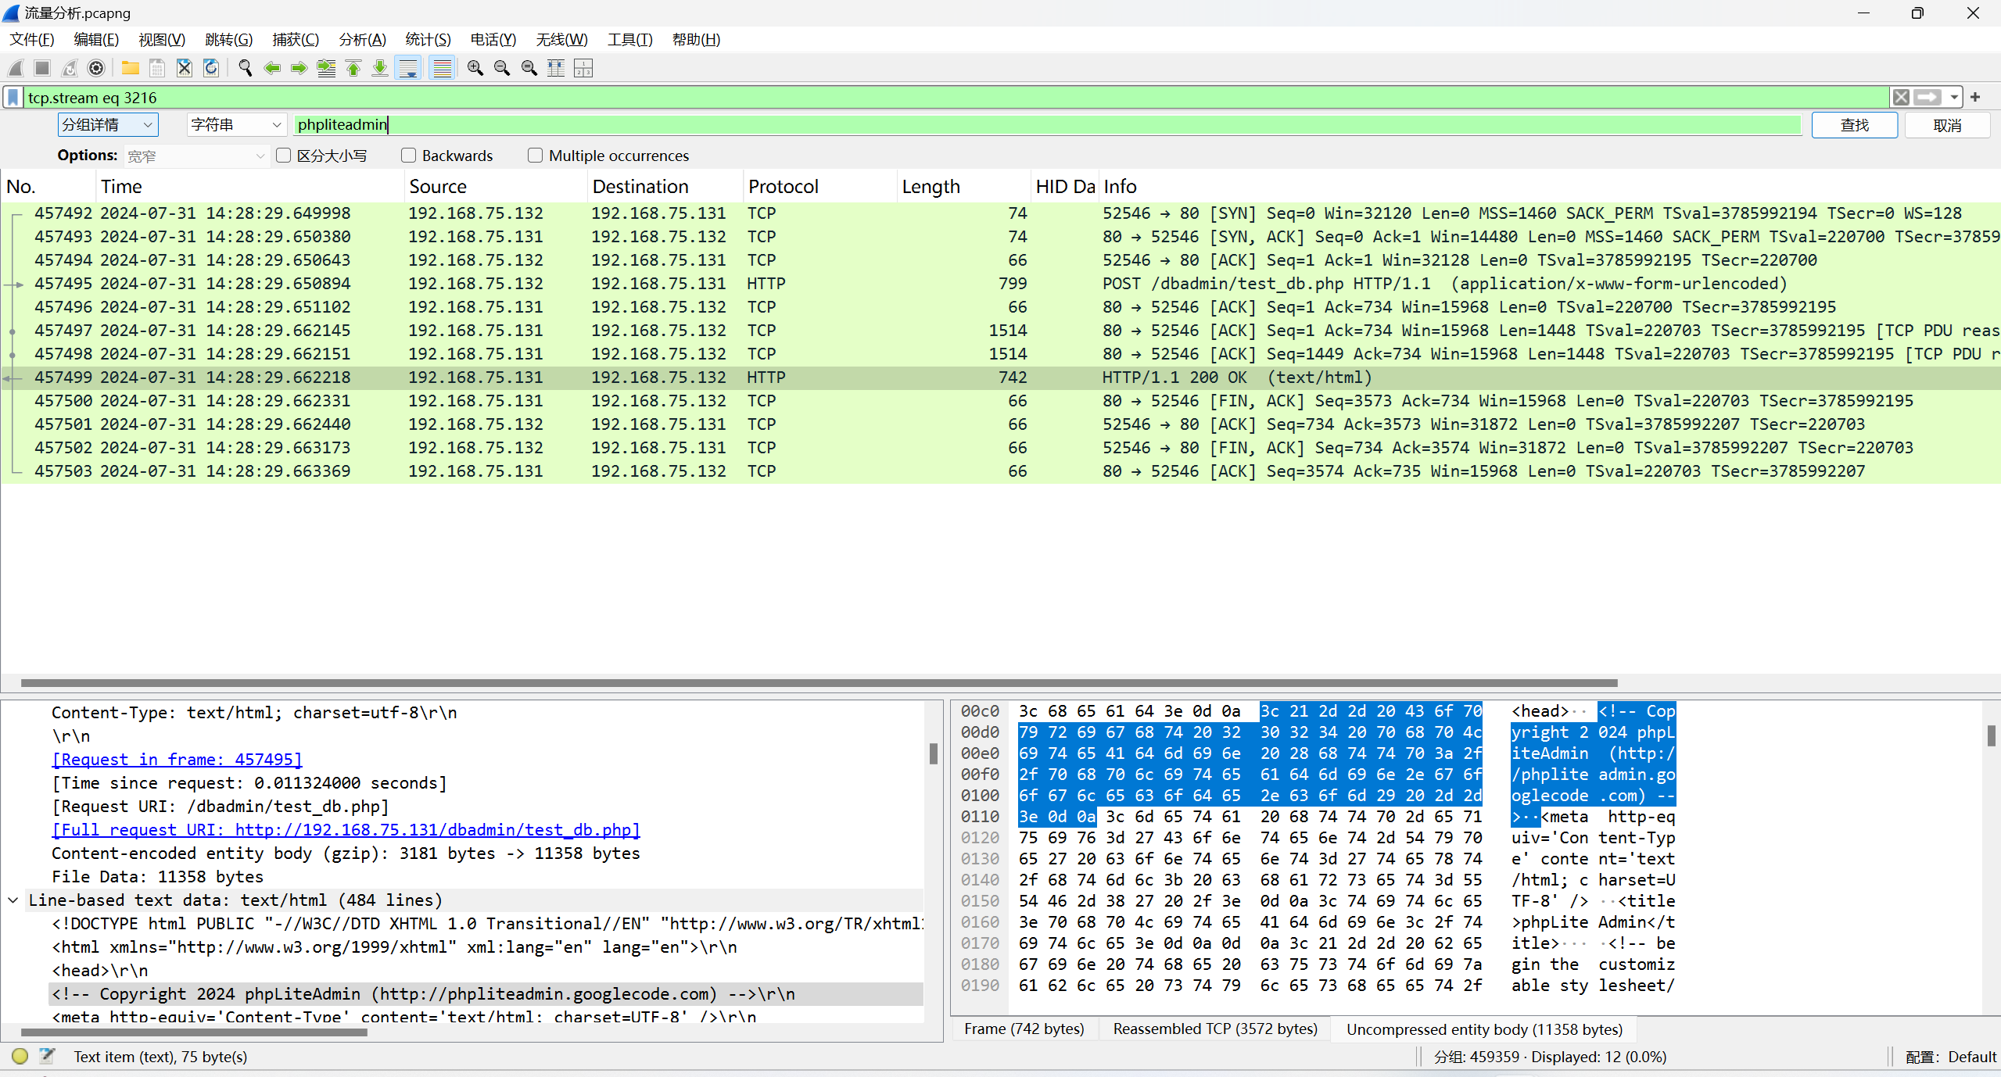The image size is (2001, 1077).
Task: Click the packet details vertical scrollbar thumb
Action: click(933, 753)
